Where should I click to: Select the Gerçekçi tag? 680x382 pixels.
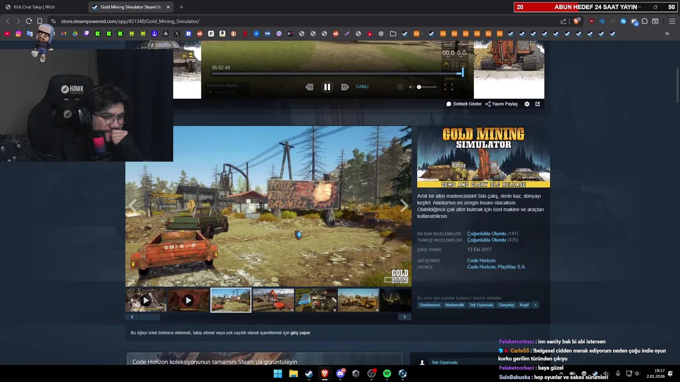tap(506, 305)
